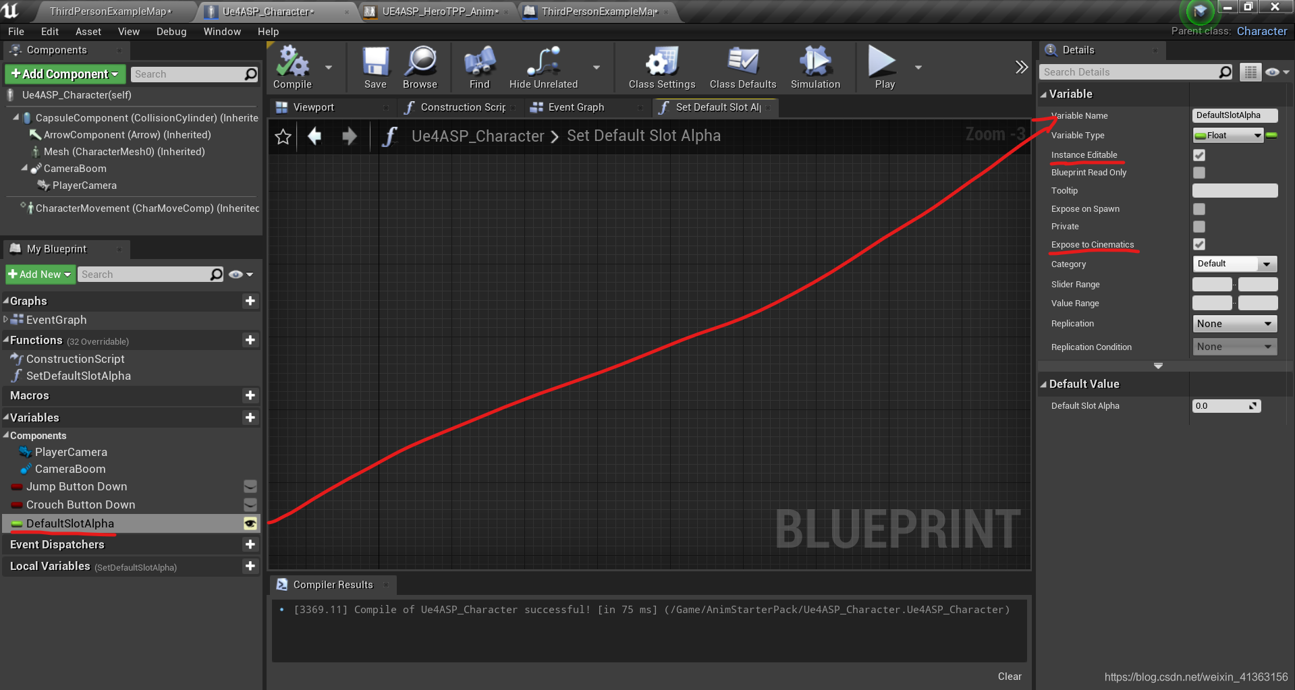The width and height of the screenshot is (1295, 690).
Task: Click My Blueprint search magnifier icon
Action: [216, 275]
